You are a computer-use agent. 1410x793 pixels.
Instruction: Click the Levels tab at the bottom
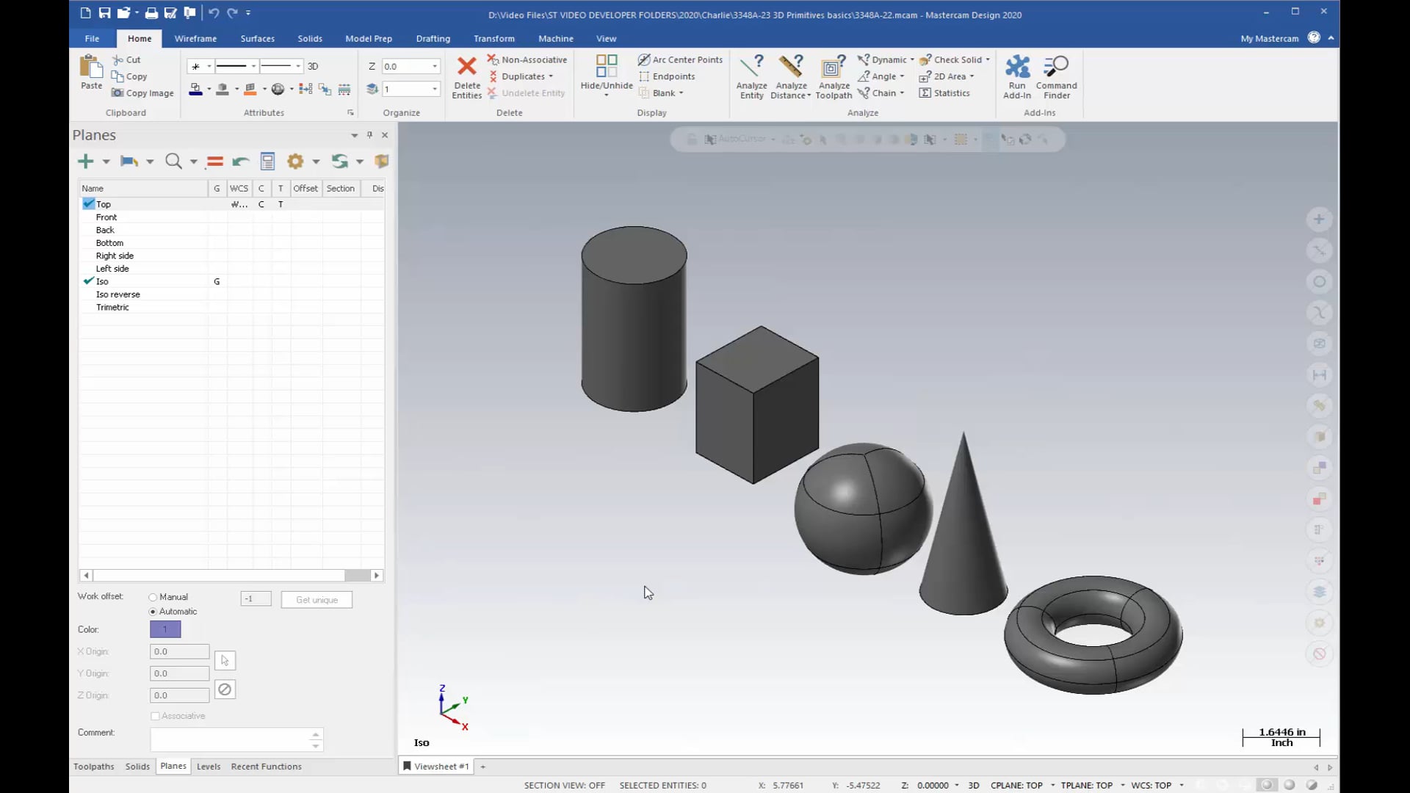click(209, 766)
